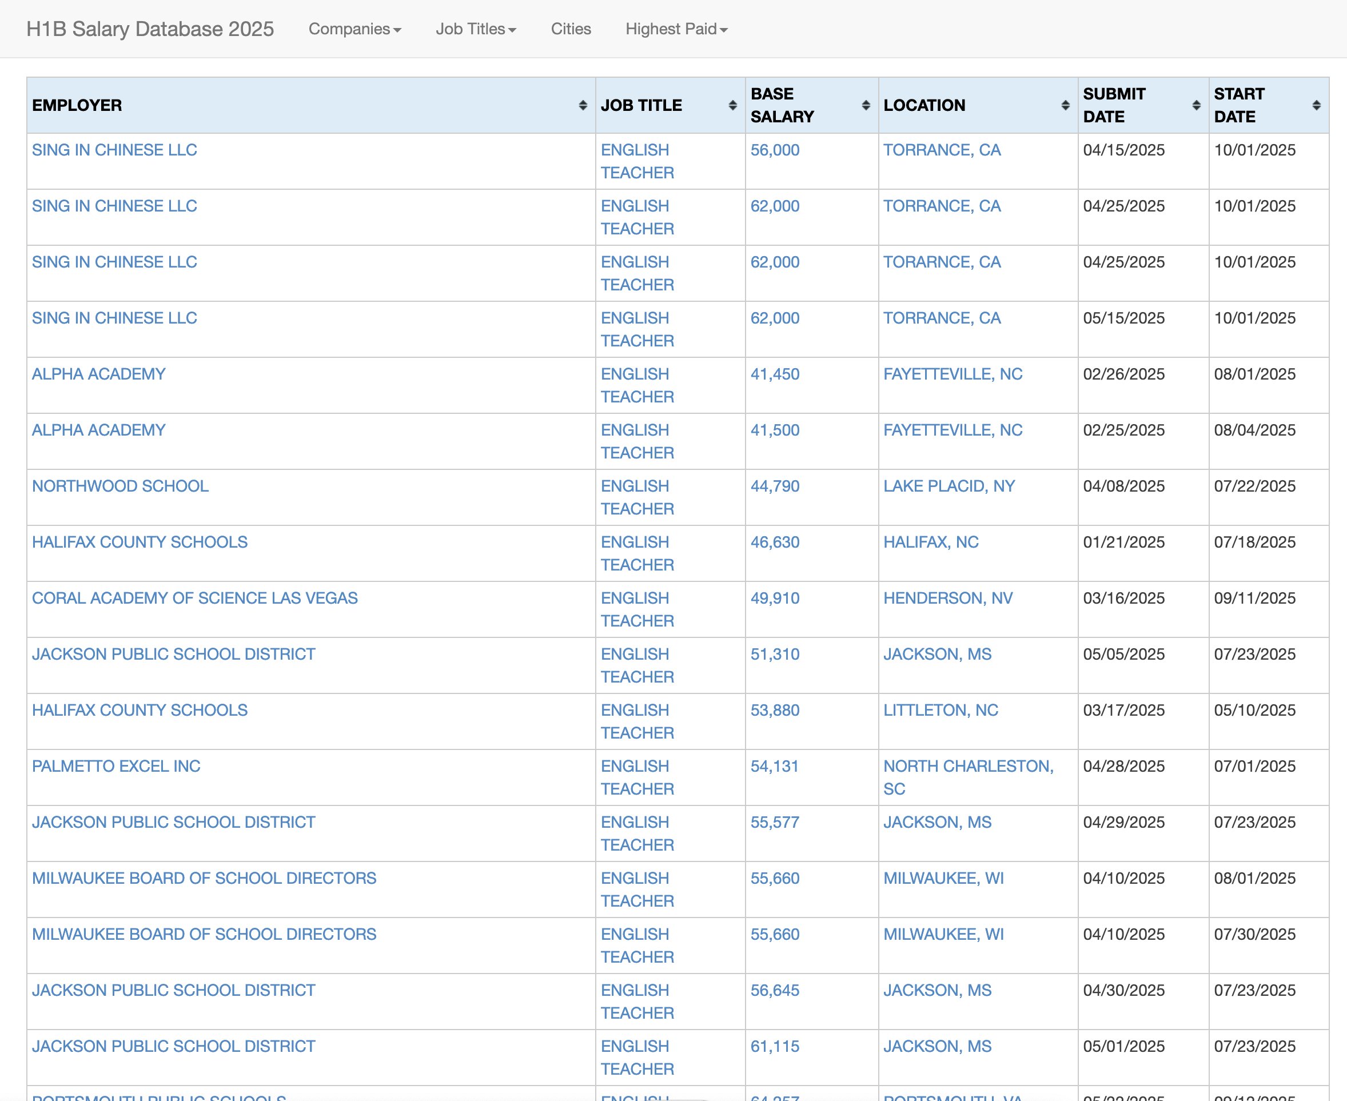
Task: Open the Littleton, NC location link
Action: [940, 711]
